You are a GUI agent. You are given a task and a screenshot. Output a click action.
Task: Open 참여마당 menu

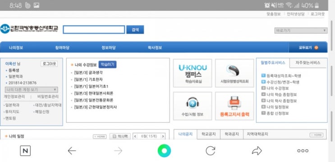(62, 48)
